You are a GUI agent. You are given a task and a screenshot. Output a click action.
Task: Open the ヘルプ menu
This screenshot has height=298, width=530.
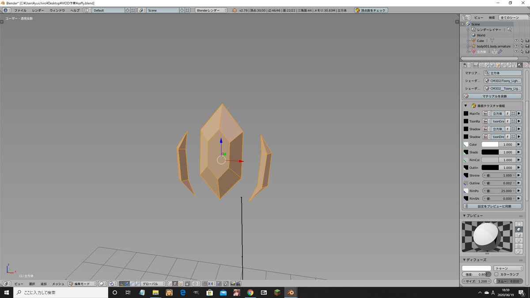click(75, 10)
